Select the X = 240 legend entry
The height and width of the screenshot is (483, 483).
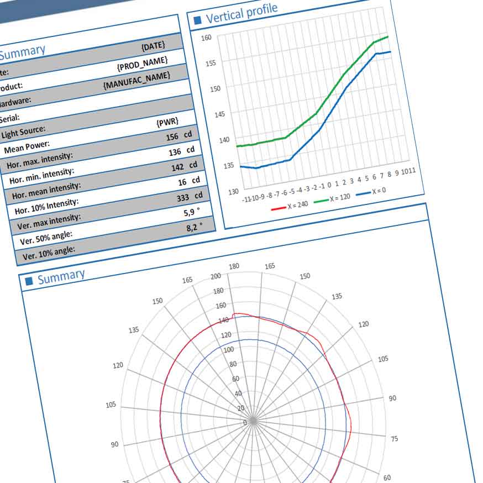point(290,206)
